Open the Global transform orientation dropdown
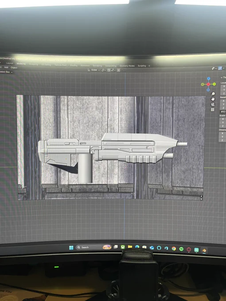This screenshot has height=301, width=226. (x=94, y=70)
